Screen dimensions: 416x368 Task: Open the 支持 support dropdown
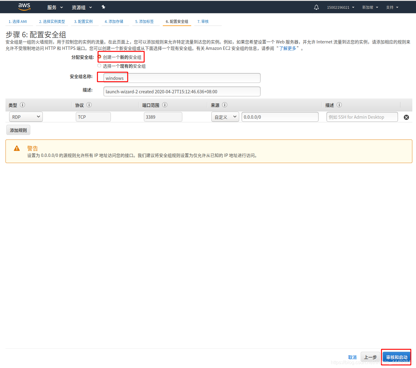tap(392, 7)
